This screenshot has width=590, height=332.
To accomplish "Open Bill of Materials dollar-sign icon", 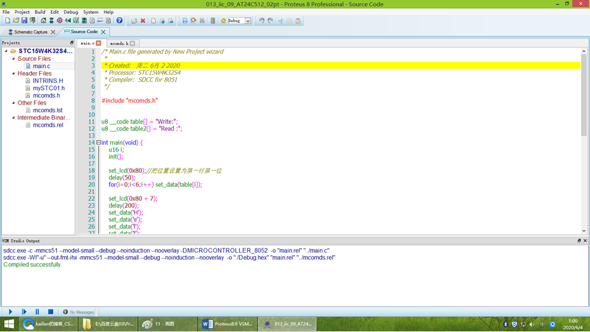I will click(x=92, y=21).
